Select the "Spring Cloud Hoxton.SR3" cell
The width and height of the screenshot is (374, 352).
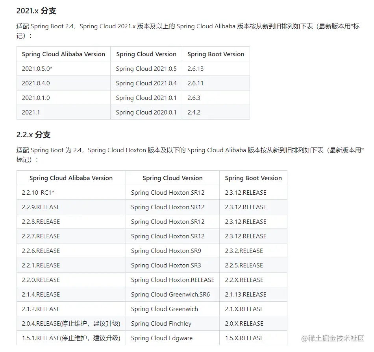click(x=172, y=265)
